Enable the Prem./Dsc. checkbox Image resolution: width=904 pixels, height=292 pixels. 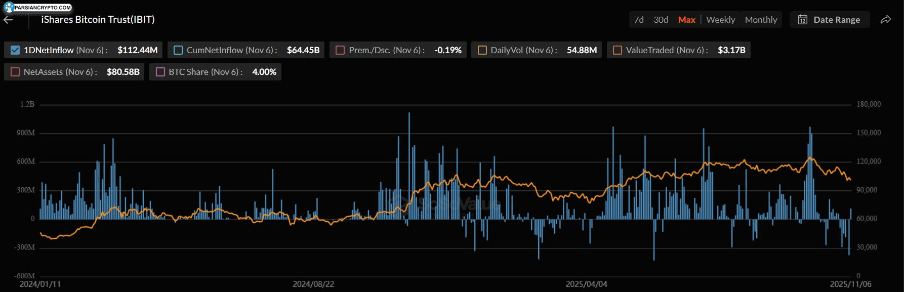click(x=340, y=50)
